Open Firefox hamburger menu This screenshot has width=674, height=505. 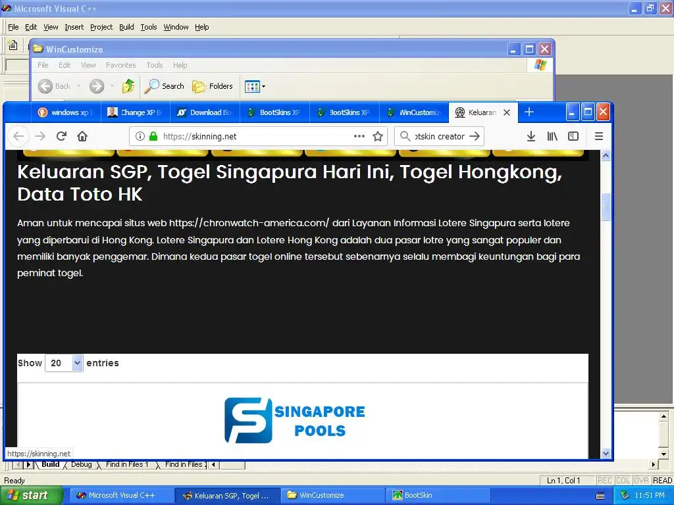click(x=598, y=136)
